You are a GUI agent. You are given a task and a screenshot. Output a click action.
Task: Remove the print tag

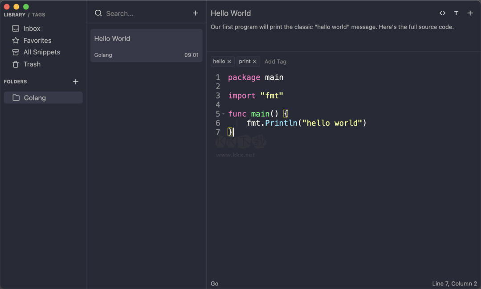coord(255,61)
